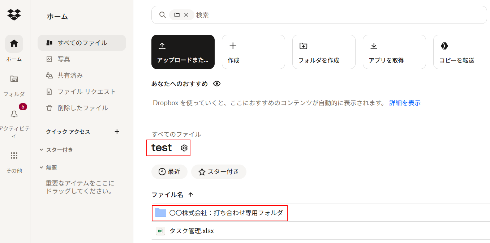This screenshot has height=243, width=490.
Task: Toggle the eye icon beside あなたへのおすすめ
Action: tap(217, 84)
